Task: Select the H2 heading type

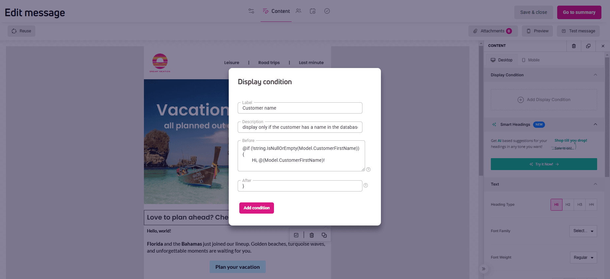Action: coord(568,205)
